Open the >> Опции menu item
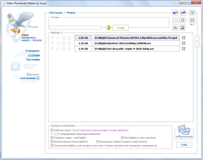The height and width of the screenshot is (160, 203). coord(34,55)
